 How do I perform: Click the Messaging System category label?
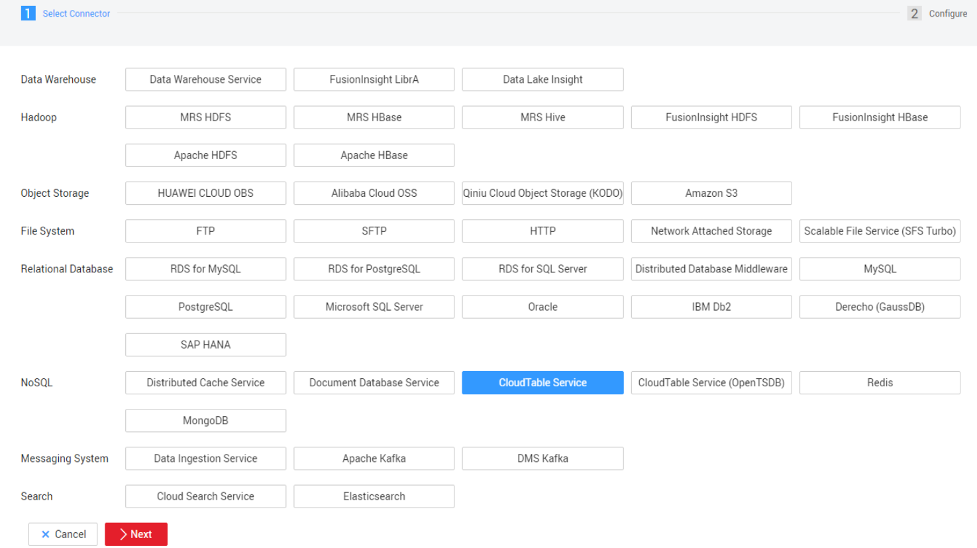coord(64,459)
